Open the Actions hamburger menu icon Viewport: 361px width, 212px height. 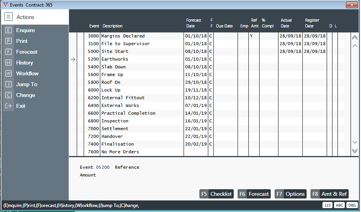pos(8,17)
